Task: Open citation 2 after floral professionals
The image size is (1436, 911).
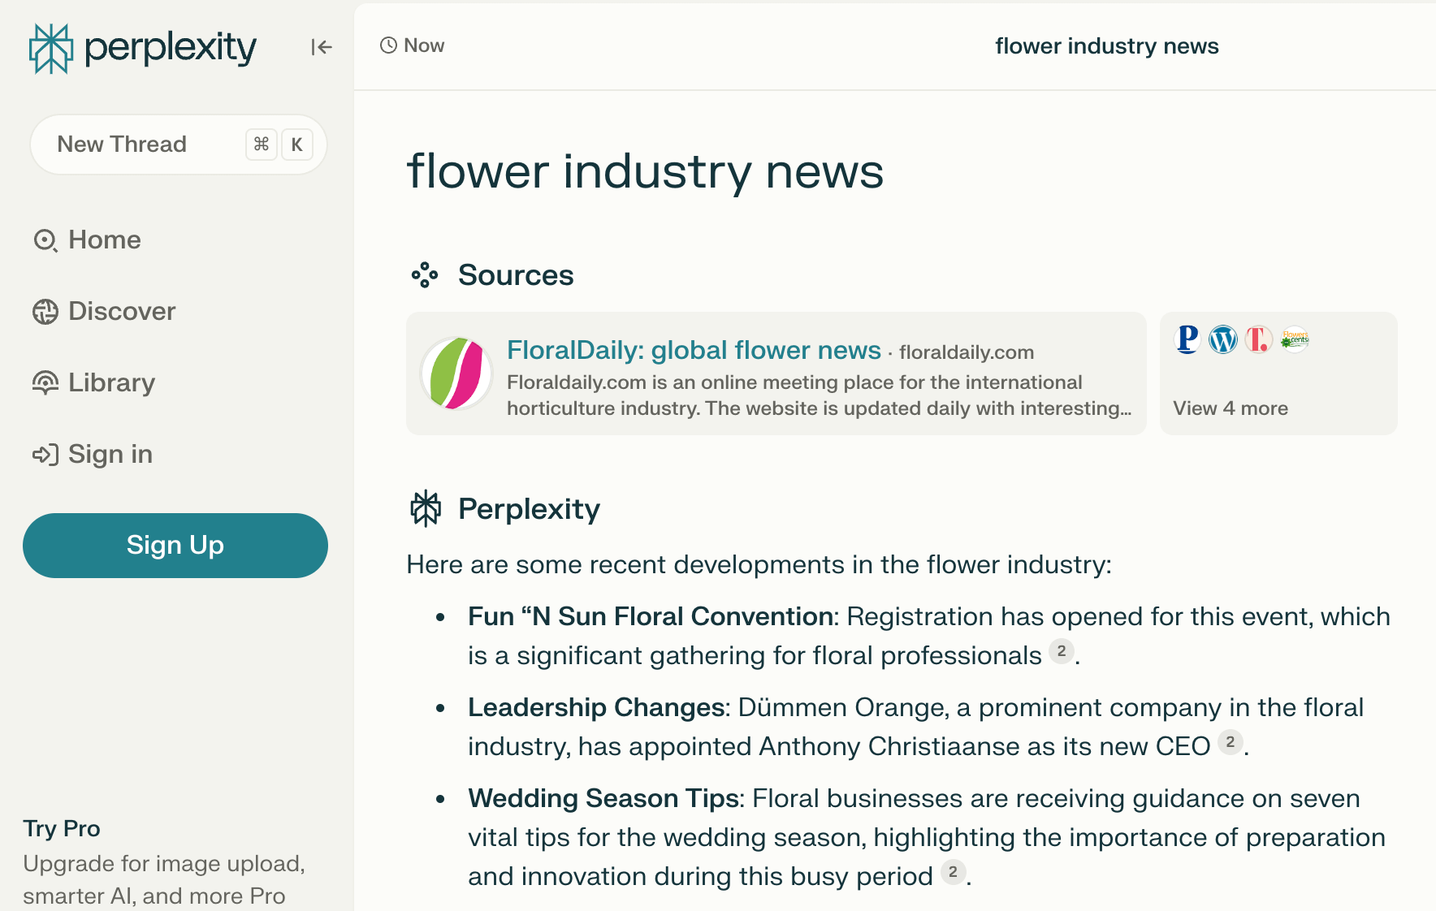Action: 1062,651
